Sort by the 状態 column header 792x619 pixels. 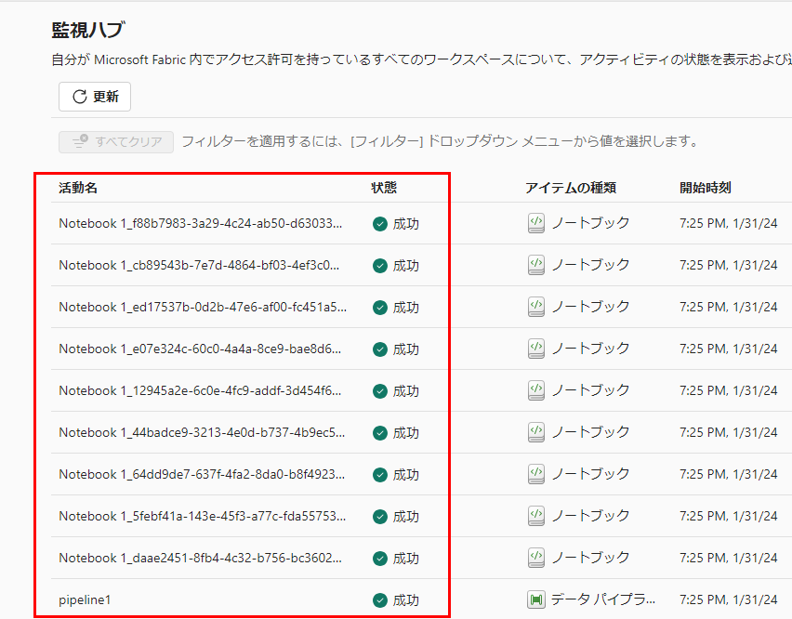(x=384, y=188)
